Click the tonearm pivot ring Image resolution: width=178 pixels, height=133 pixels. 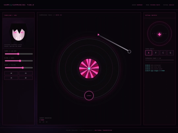(x=129, y=52)
